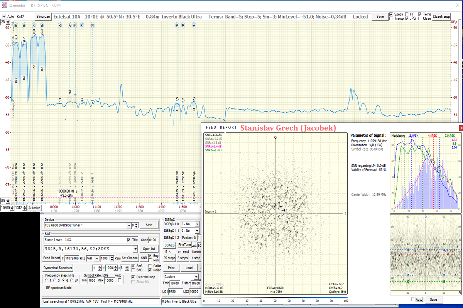Close the Feed Report panel
Image resolution: width=463 pixels, height=308 pixels.
(460, 127)
